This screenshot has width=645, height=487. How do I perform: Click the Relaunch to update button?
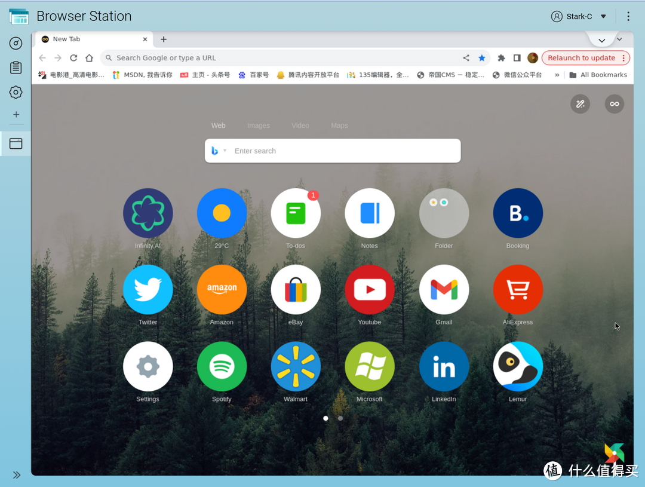pyautogui.click(x=586, y=58)
